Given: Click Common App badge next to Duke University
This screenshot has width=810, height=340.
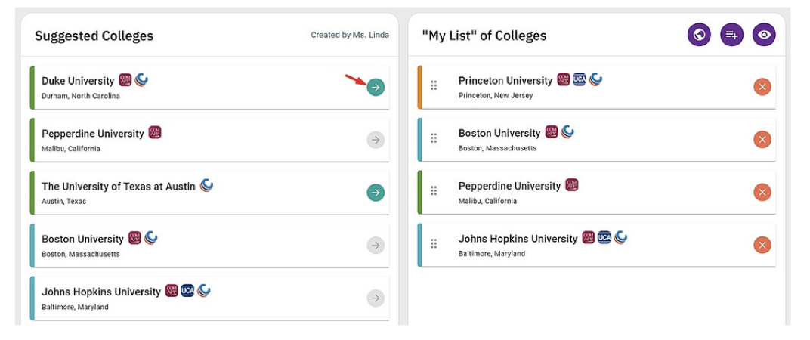Looking at the screenshot, I should click(x=125, y=79).
